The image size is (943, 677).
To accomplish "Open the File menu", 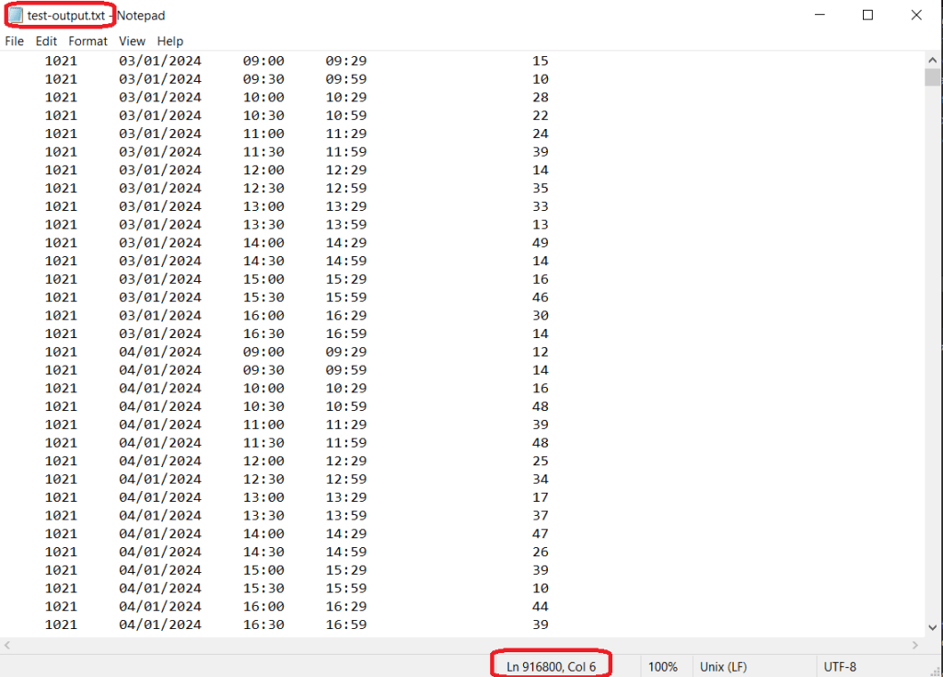I will pos(15,41).
